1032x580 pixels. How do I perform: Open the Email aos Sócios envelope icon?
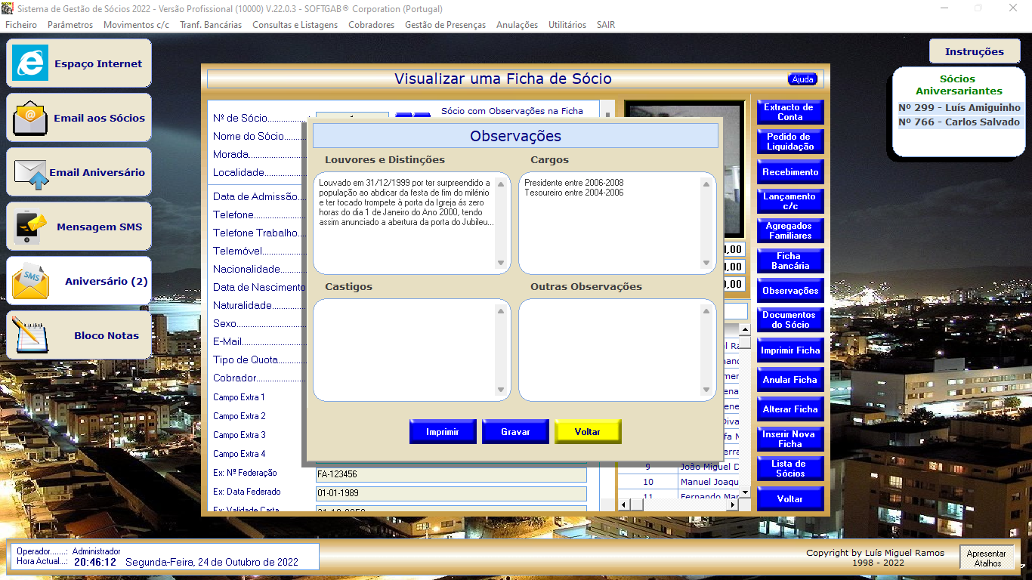click(30, 118)
